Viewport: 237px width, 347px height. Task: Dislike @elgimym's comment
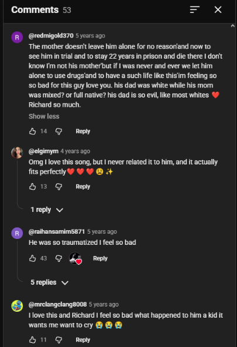click(59, 187)
